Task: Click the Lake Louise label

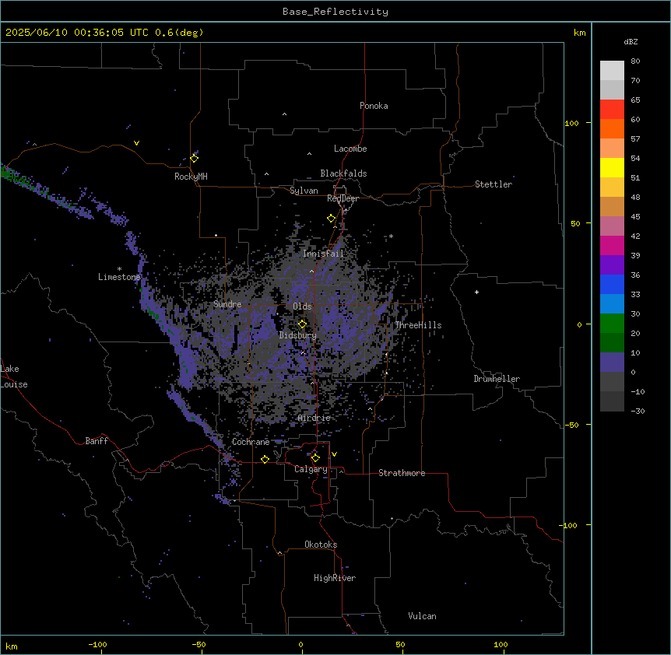Action: pos(13,377)
